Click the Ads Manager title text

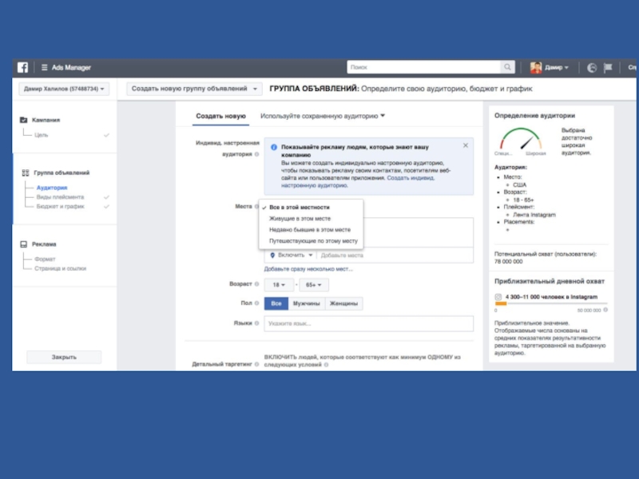tap(71, 68)
